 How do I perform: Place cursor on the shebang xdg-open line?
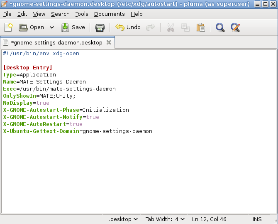[x=41, y=54]
